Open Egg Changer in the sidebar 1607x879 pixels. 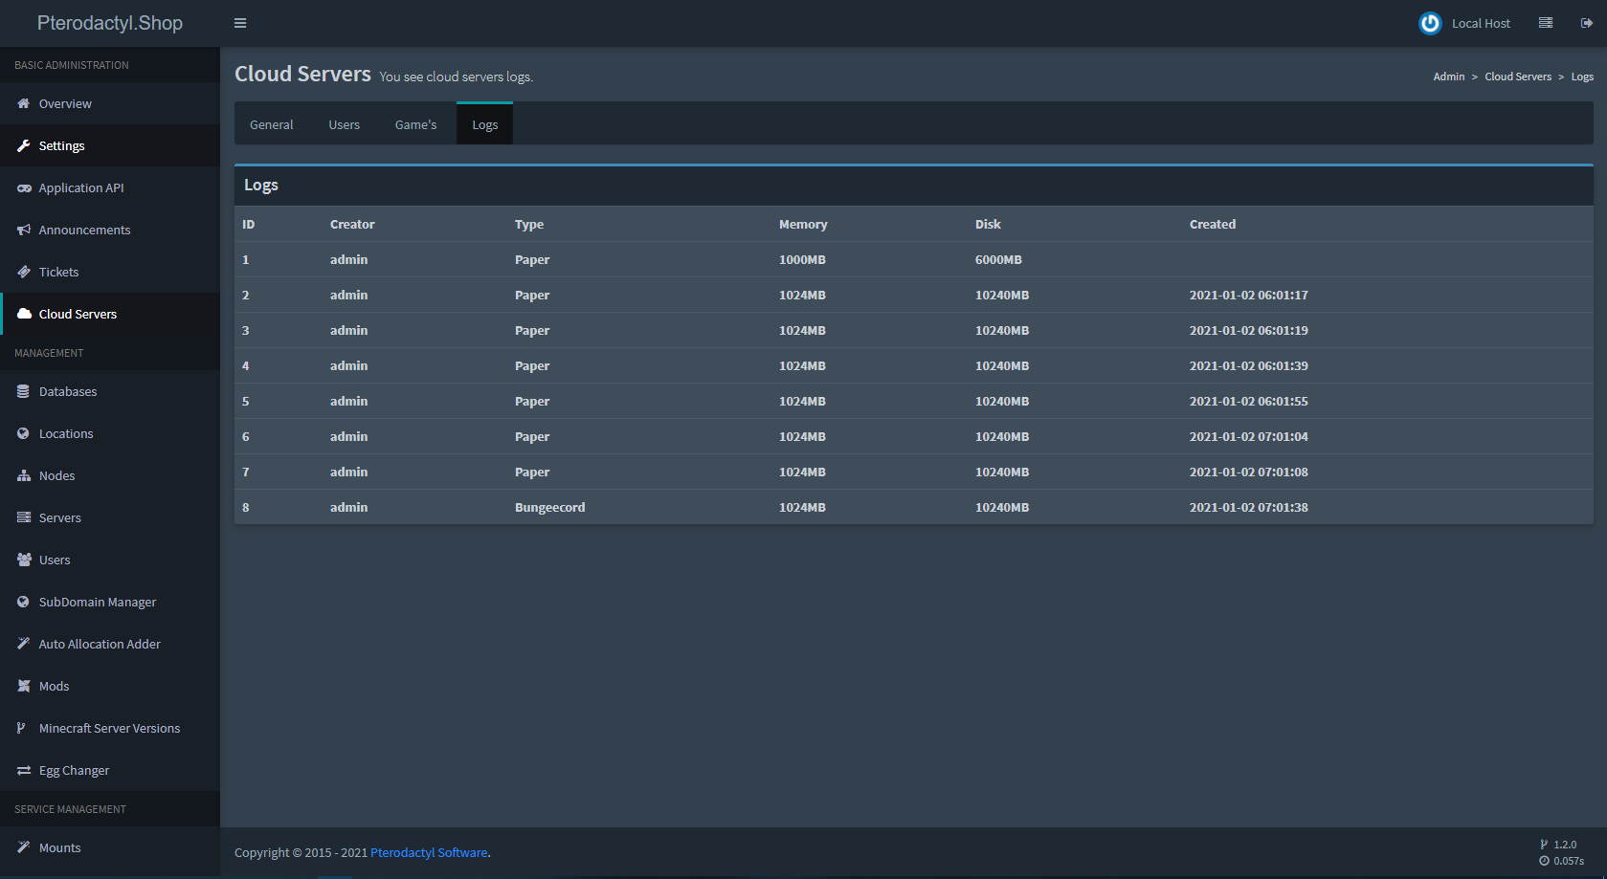click(74, 771)
